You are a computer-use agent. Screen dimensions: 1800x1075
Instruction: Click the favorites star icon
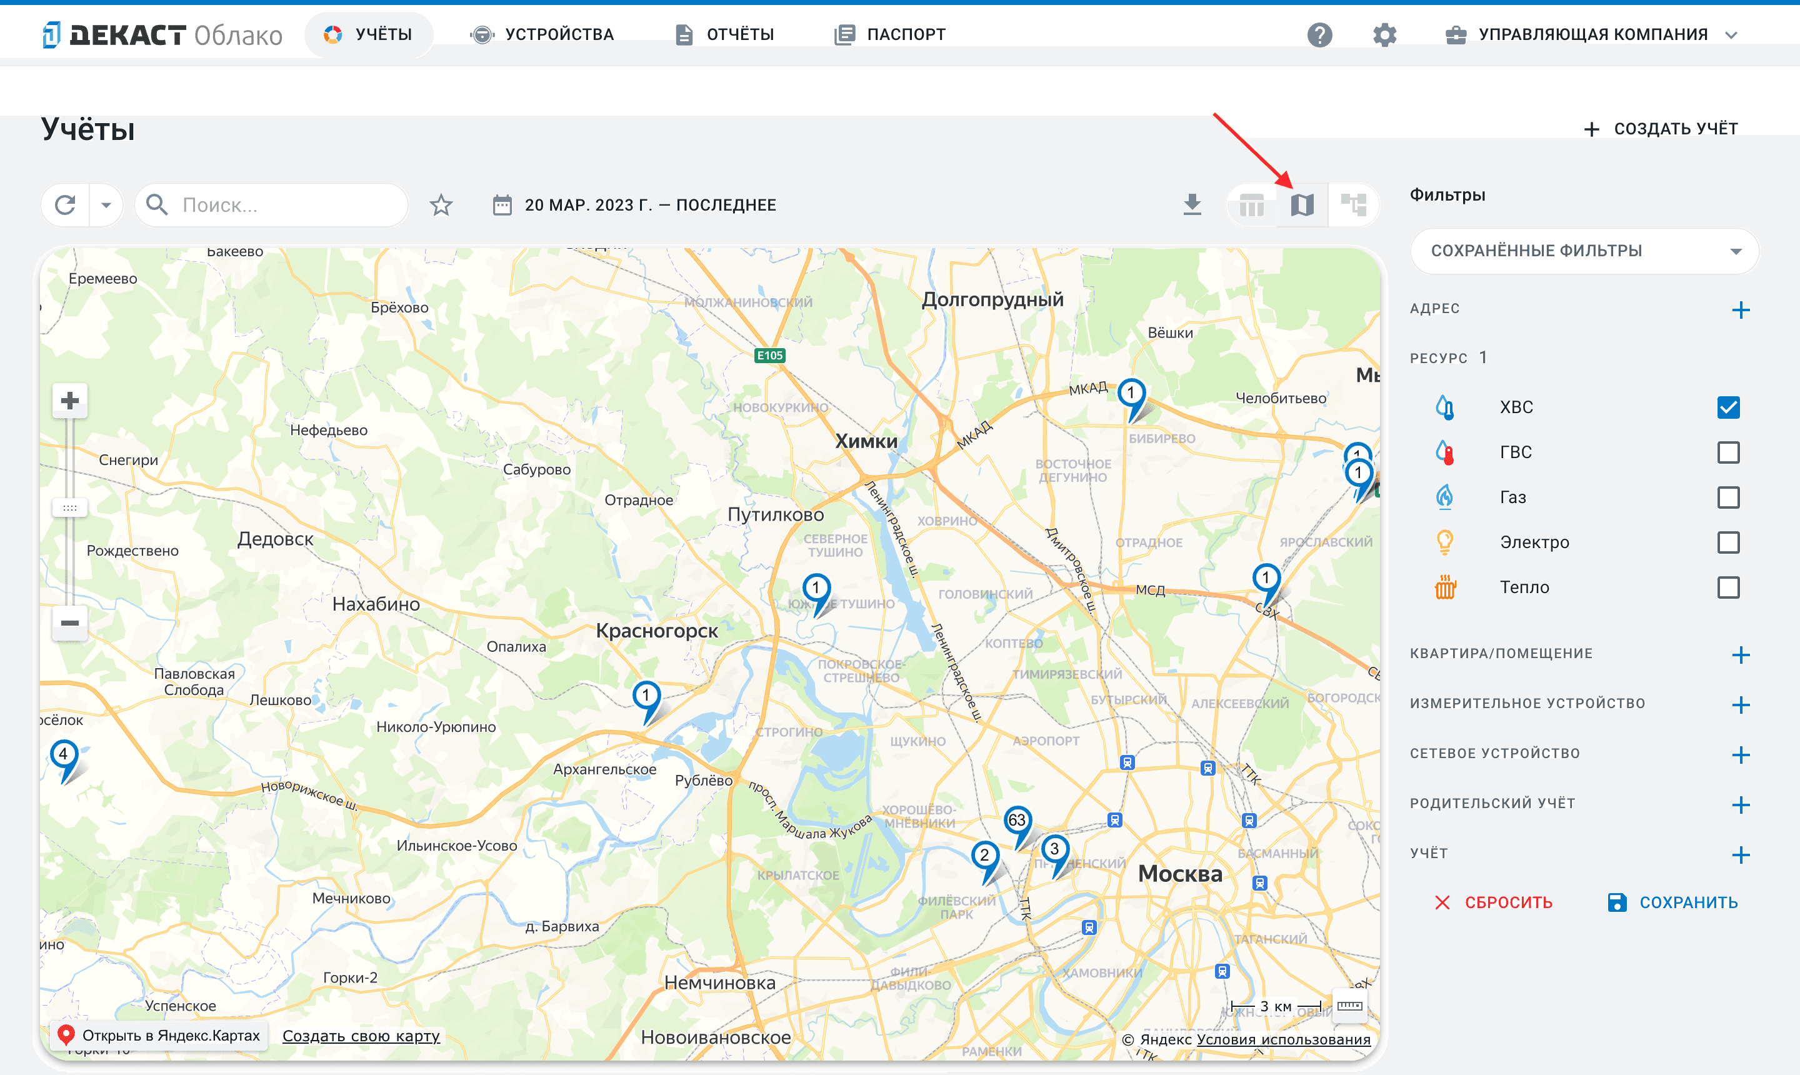click(x=441, y=205)
